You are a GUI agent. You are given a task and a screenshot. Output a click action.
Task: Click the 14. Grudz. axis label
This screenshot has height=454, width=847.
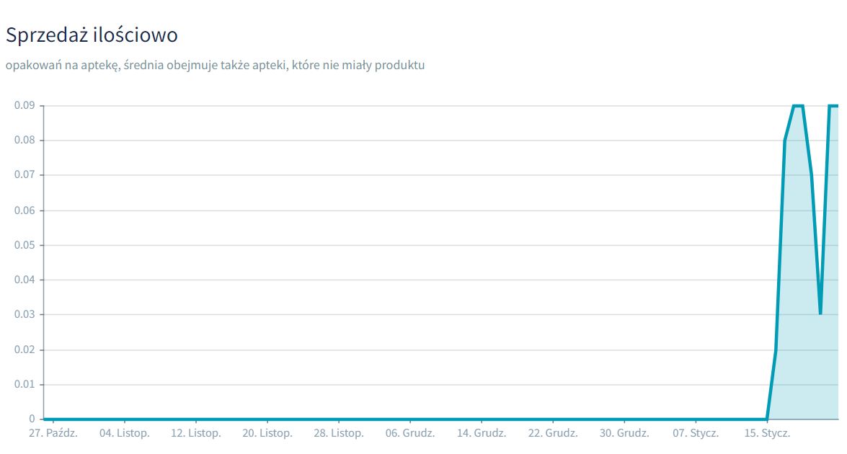(482, 434)
